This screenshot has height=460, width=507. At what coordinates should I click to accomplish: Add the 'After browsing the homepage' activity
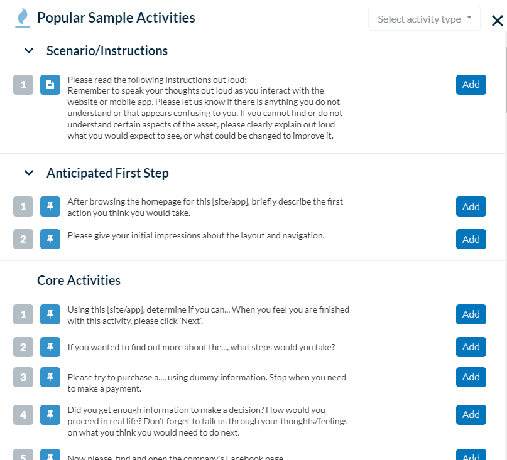471,206
